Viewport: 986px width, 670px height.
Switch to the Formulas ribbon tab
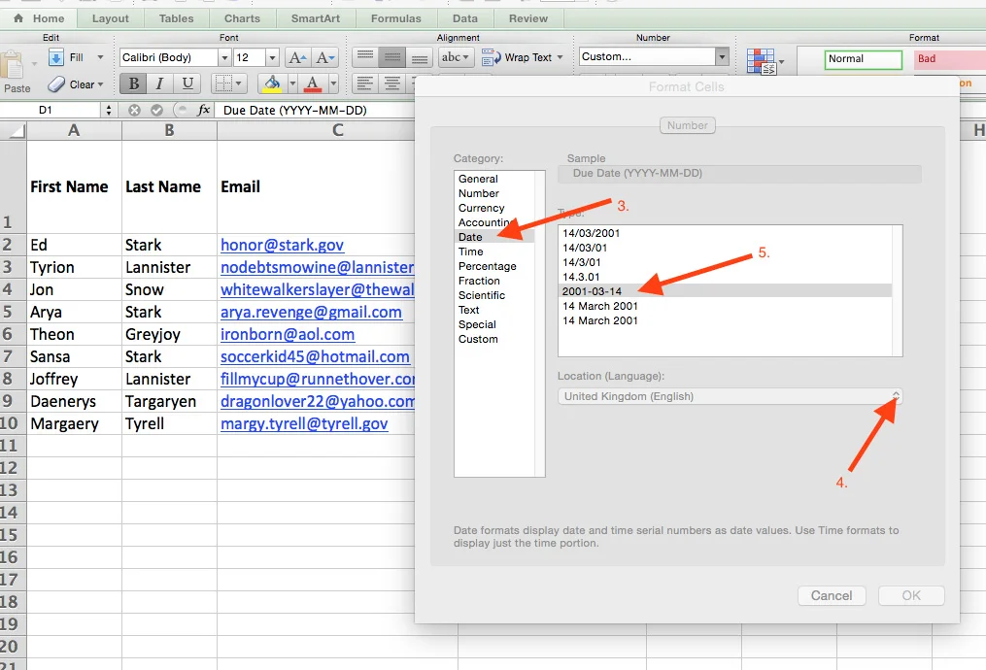396,18
